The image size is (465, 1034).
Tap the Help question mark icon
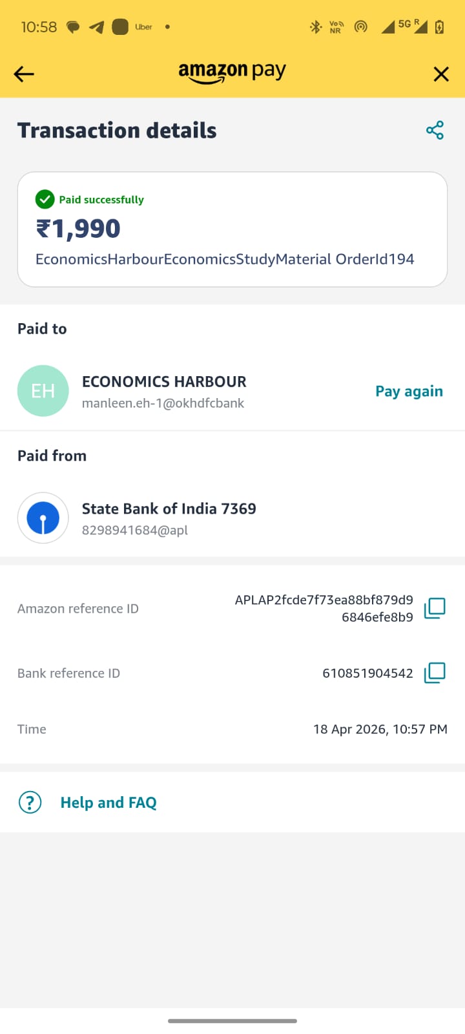coord(30,802)
